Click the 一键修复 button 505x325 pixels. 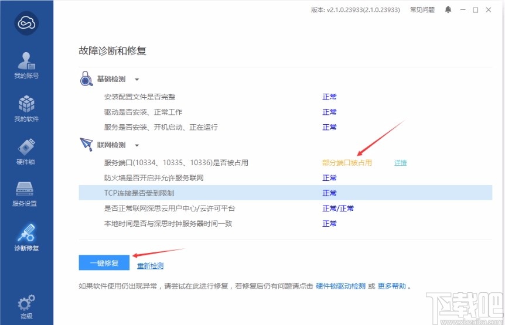tap(104, 263)
